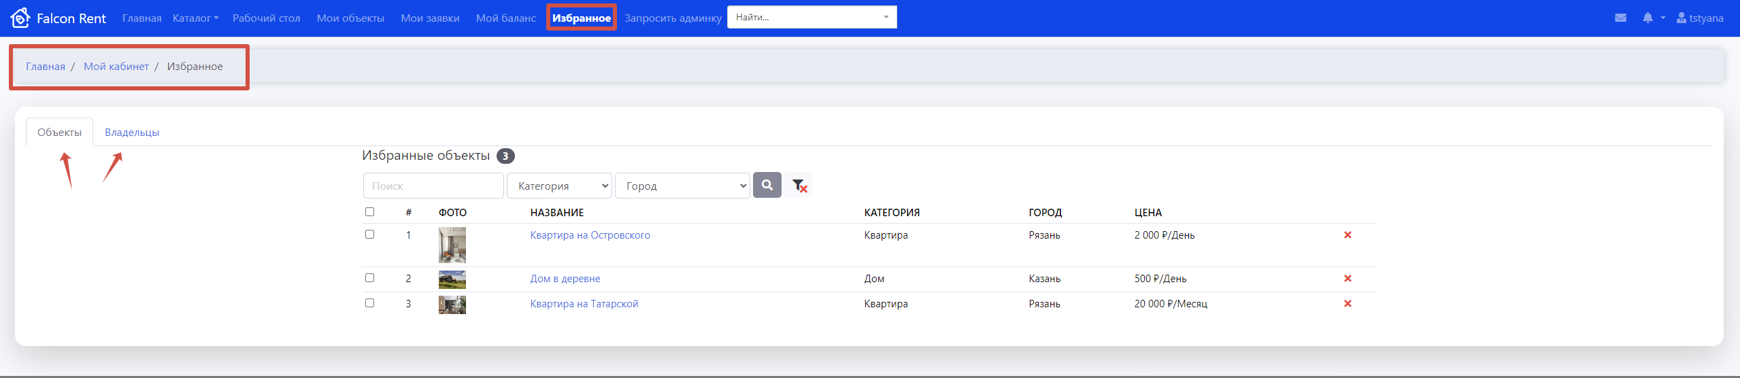This screenshot has width=1740, height=378.
Task: Check the box for Дом в деревне
Action: click(369, 278)
